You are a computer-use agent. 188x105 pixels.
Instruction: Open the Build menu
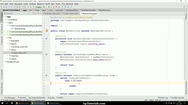[48, 4]
